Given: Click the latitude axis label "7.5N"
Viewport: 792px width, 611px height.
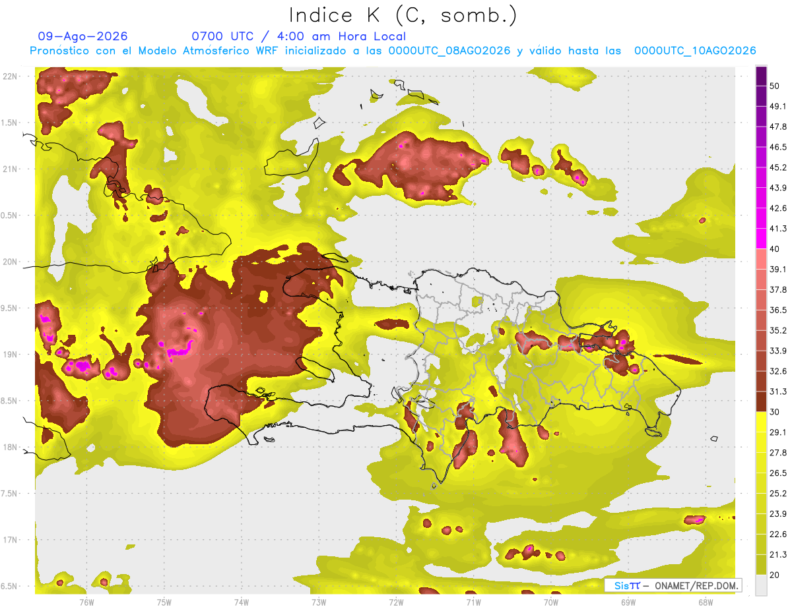Looking at the screenshot, I should 9,494.
